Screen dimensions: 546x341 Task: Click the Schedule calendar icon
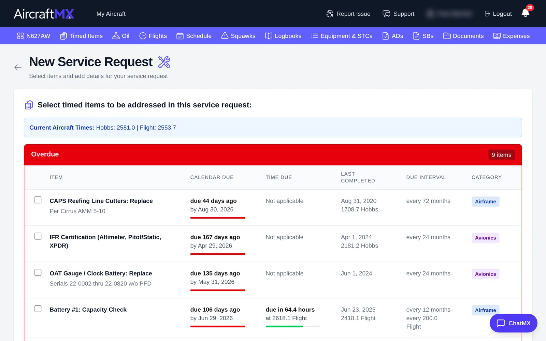pos(180,36)
